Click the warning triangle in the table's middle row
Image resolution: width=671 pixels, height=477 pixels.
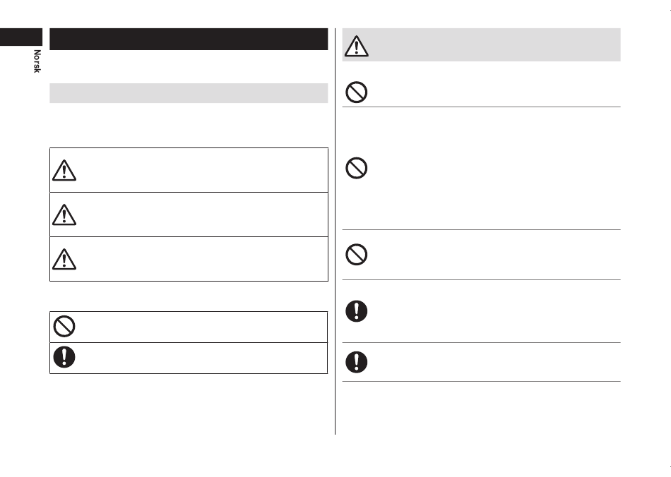64,215
